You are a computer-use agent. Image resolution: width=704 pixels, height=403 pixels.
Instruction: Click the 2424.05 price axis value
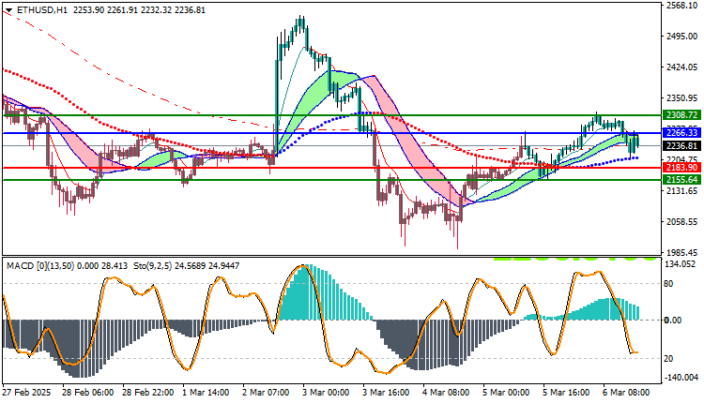(x=682, y=67)
